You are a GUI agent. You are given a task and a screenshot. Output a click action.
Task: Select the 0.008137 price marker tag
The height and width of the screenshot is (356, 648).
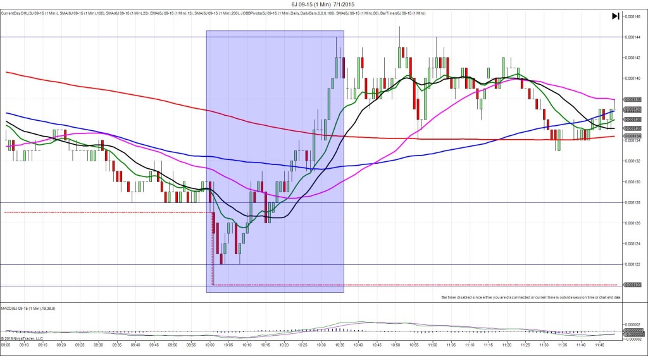tap(633, 109)
